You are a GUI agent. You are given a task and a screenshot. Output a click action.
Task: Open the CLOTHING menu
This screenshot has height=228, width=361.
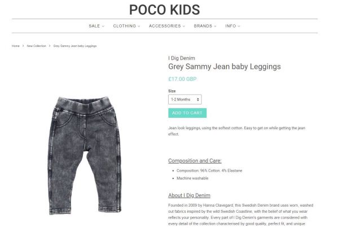coord(124,26)
